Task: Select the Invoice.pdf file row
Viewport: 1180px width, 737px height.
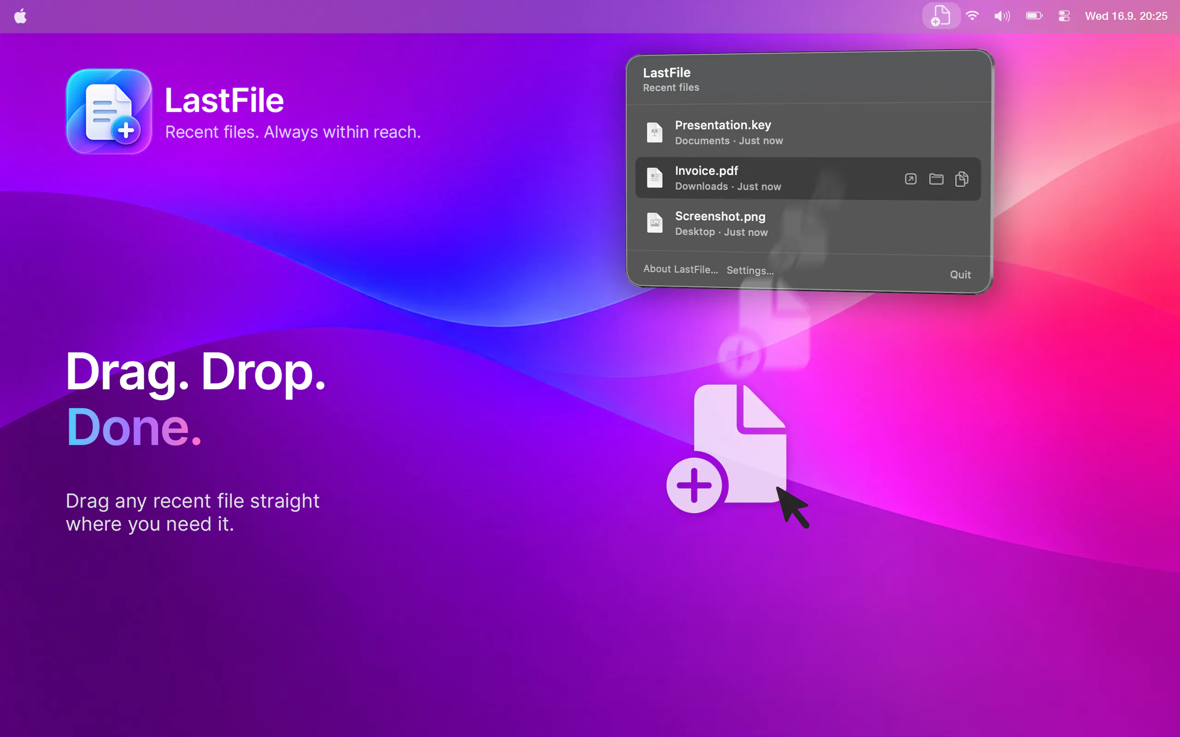Action: click(808, 178)
